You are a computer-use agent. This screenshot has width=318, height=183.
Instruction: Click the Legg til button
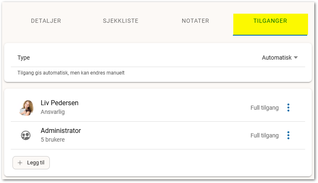tap(31, 163)
